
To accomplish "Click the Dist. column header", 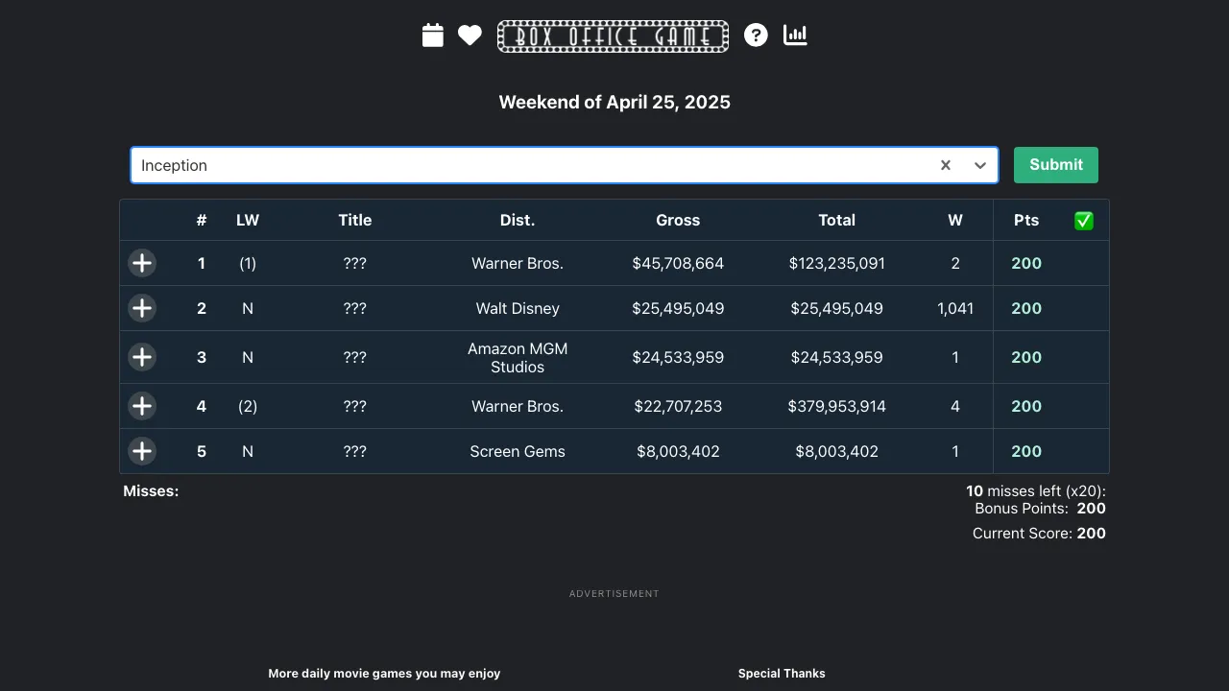I will pyautogui.click(x=518, y=220).
